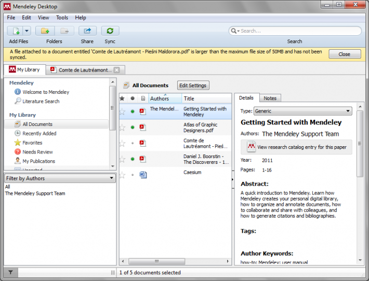Viewport: 369px width, 281px height.
Task: Open Word document icon of Caesium row
Action: pyautogui.click(x=143, y=175)
